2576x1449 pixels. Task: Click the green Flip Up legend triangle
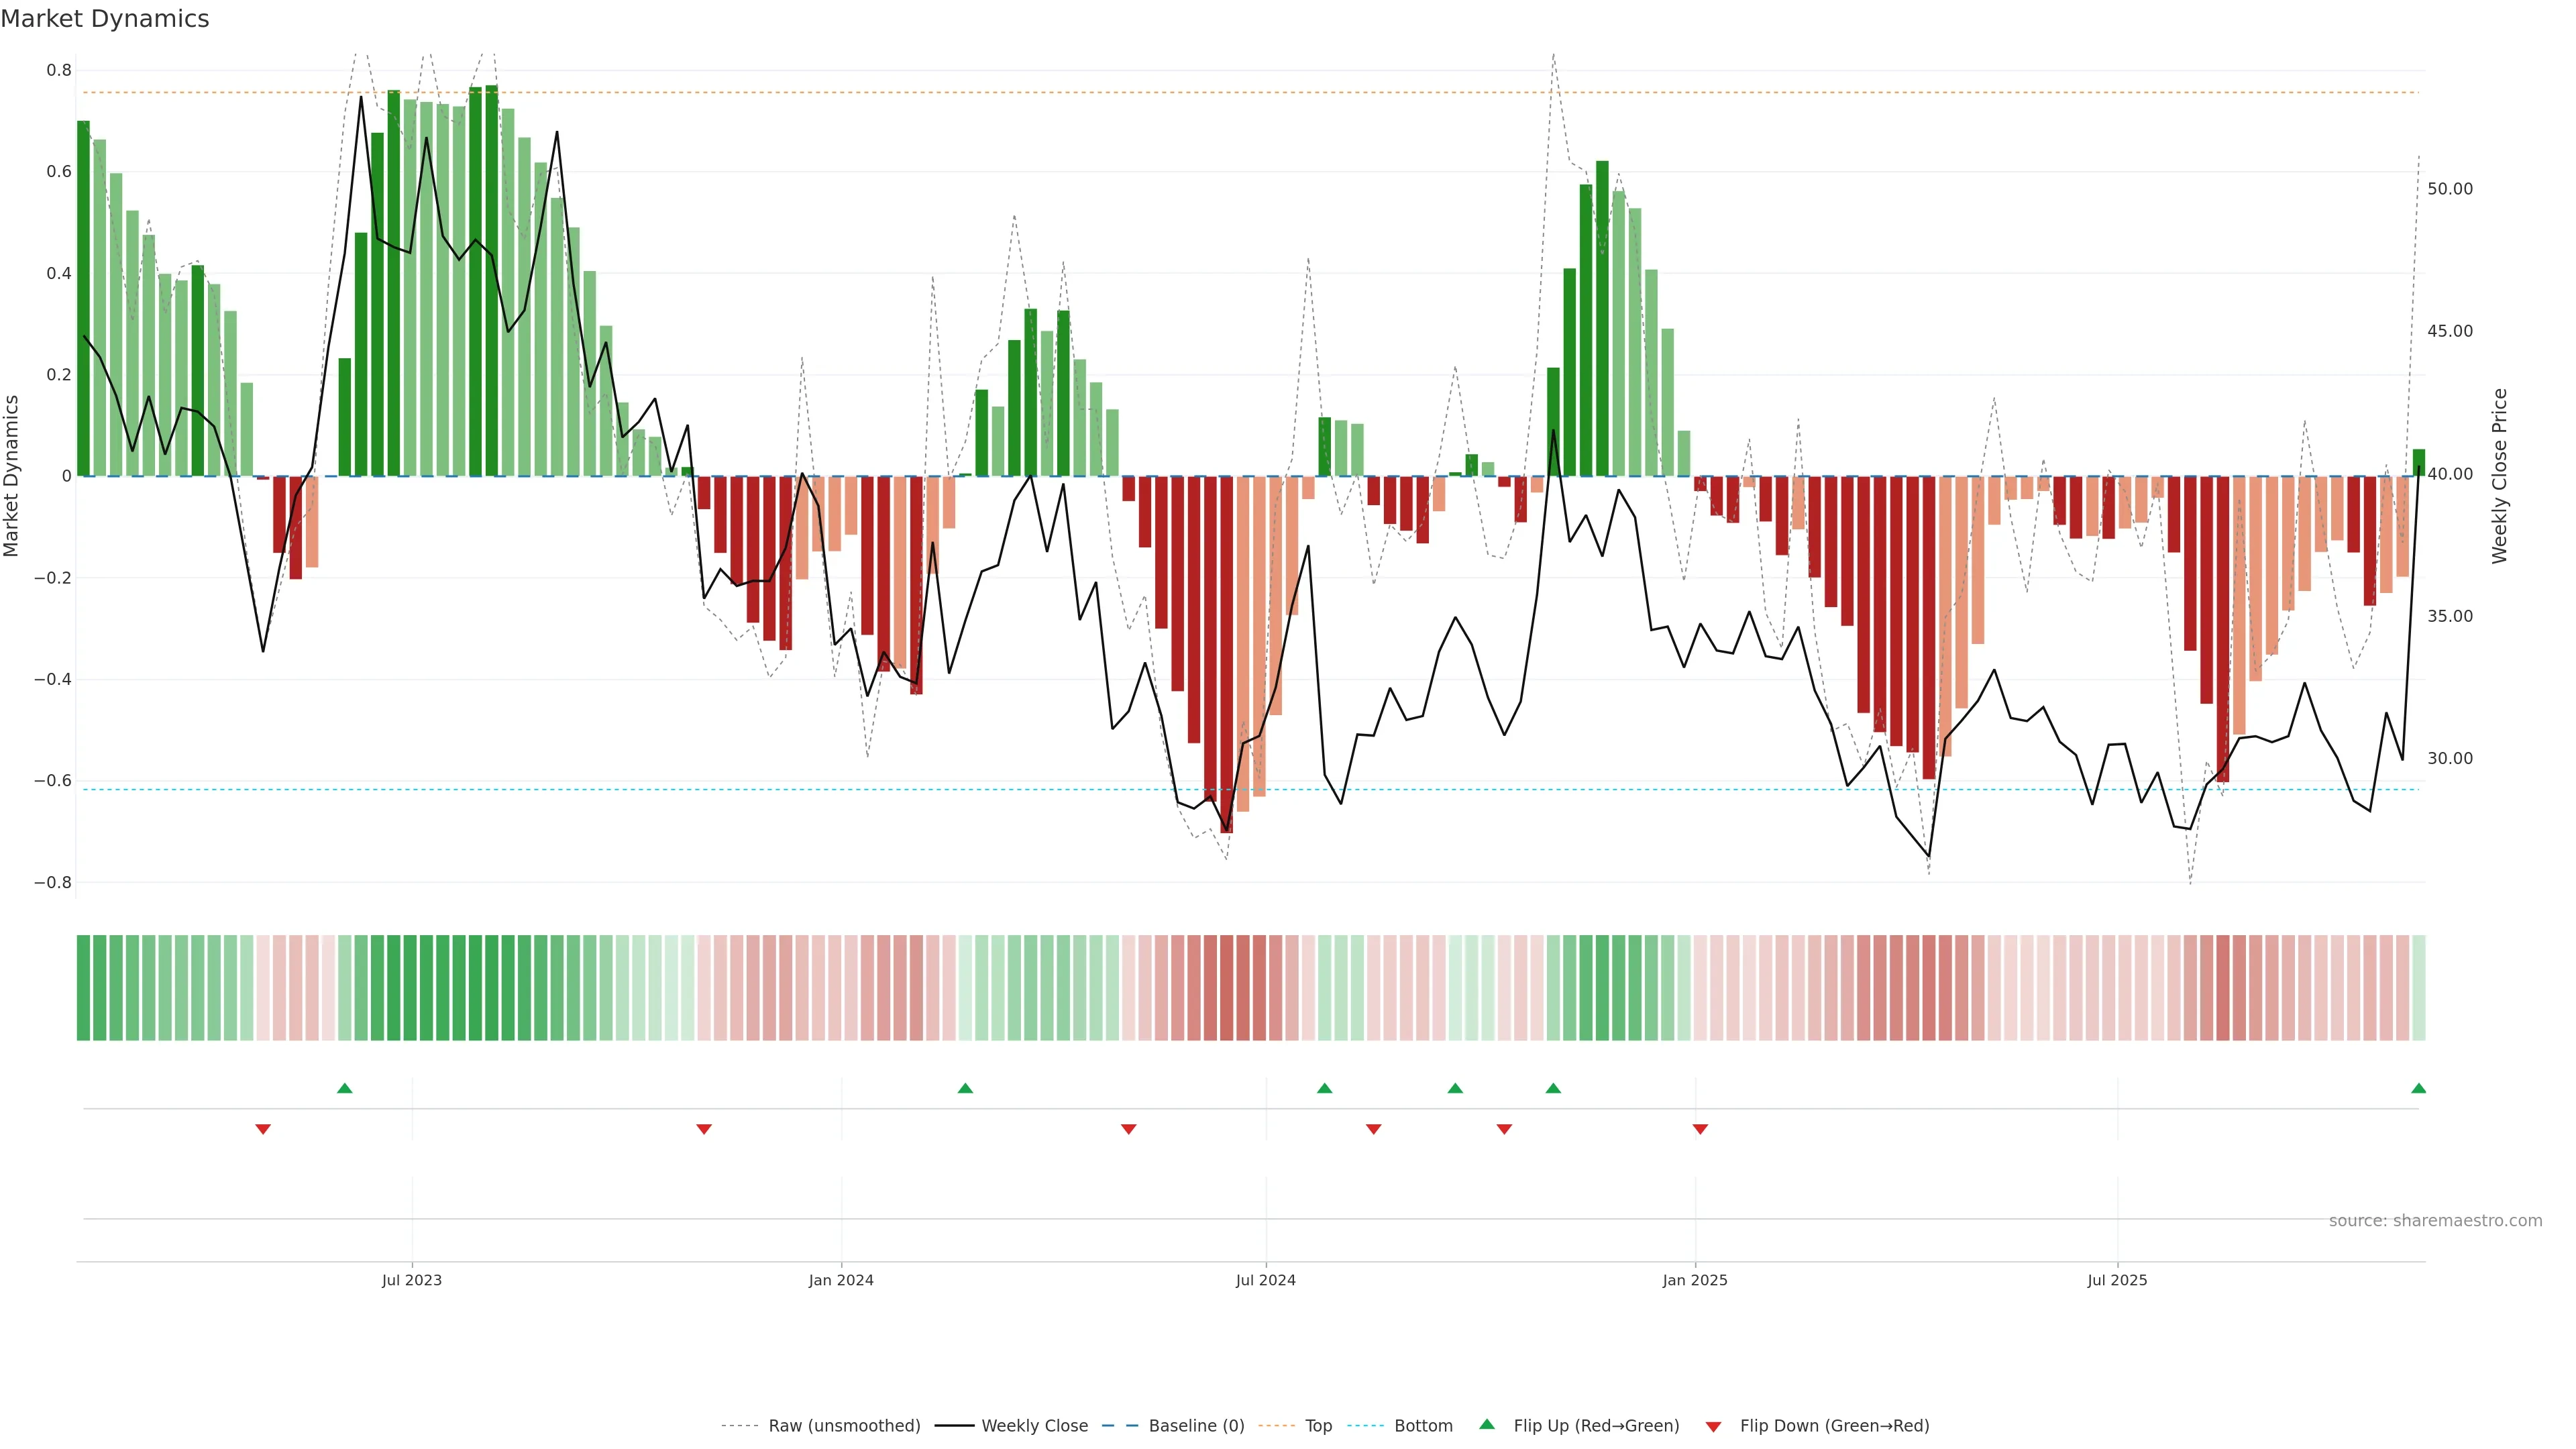pyautogui.click(x=1486, y=1424)
